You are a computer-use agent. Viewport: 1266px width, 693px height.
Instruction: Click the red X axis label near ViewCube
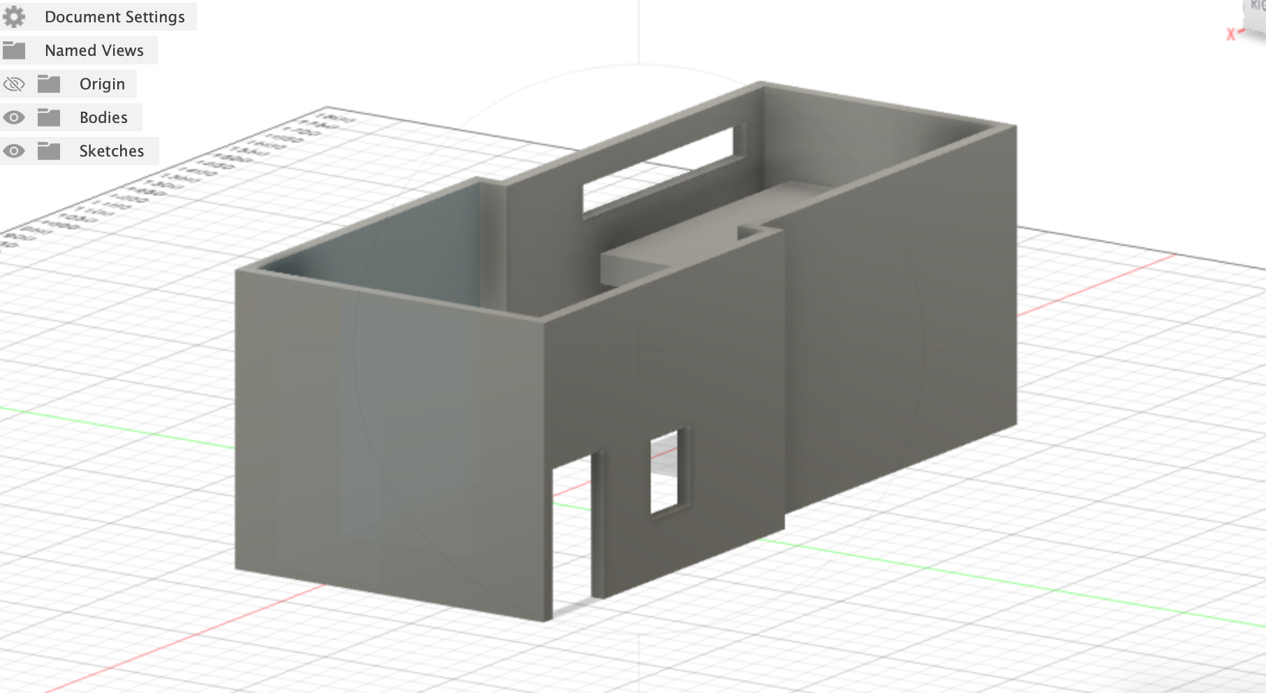coord(1230,34)
